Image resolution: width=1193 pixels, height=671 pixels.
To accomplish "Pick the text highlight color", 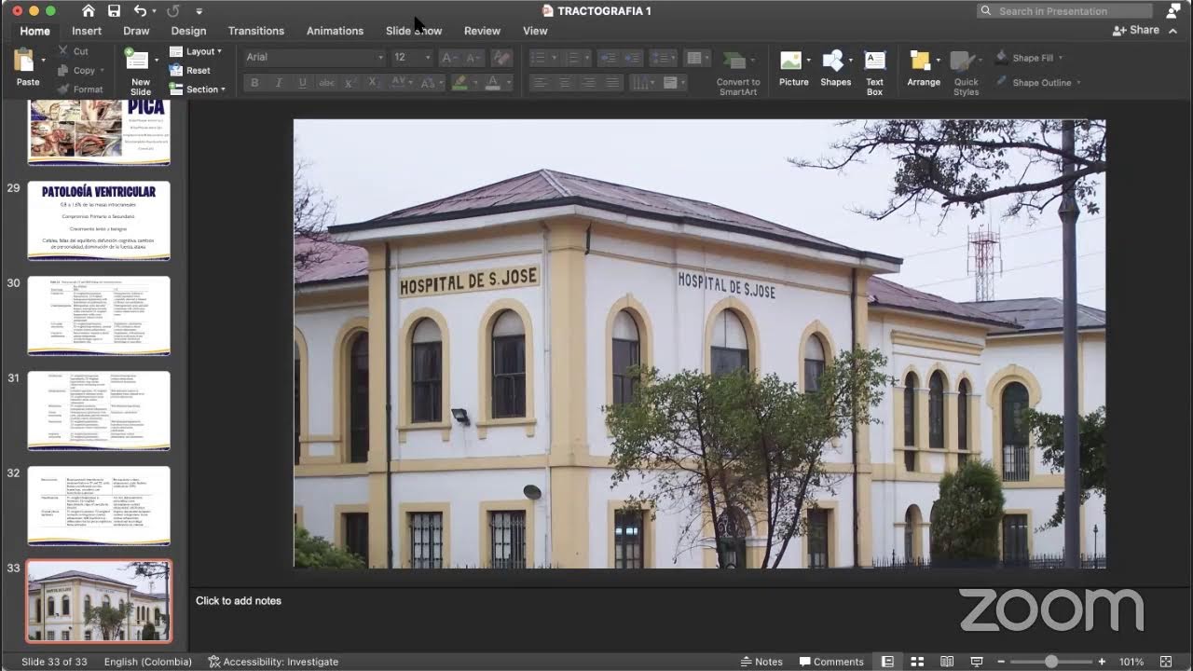I will (x=459, y=83).
